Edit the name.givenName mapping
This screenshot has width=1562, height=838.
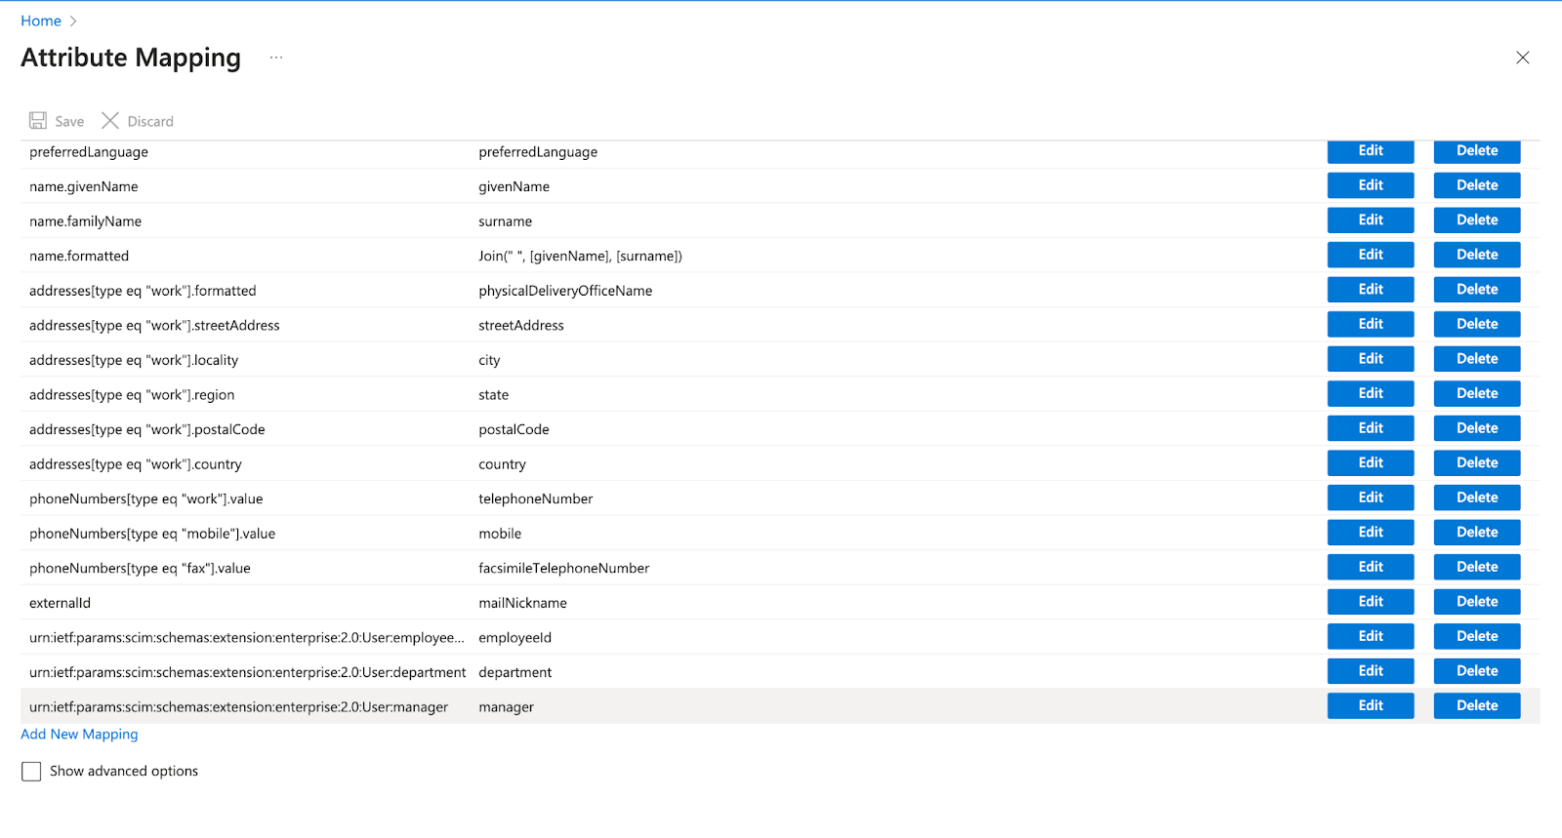point(1370,185)
